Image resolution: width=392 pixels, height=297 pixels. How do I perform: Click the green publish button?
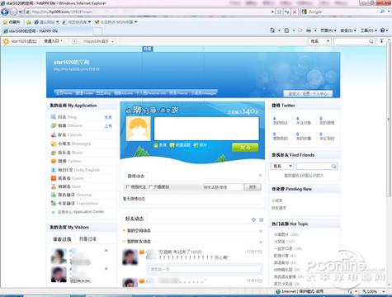click(245, 148)
